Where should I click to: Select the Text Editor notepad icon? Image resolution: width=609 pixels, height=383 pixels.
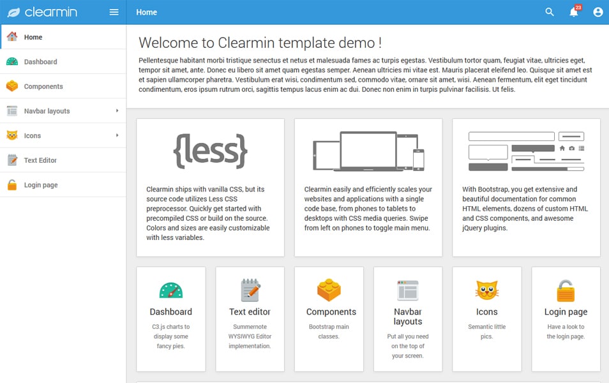(x=11, y=160)
